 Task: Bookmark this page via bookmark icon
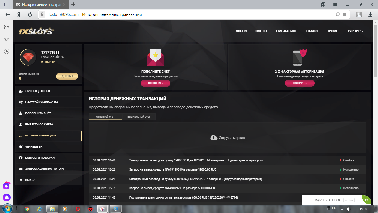(x=345, y=14)
